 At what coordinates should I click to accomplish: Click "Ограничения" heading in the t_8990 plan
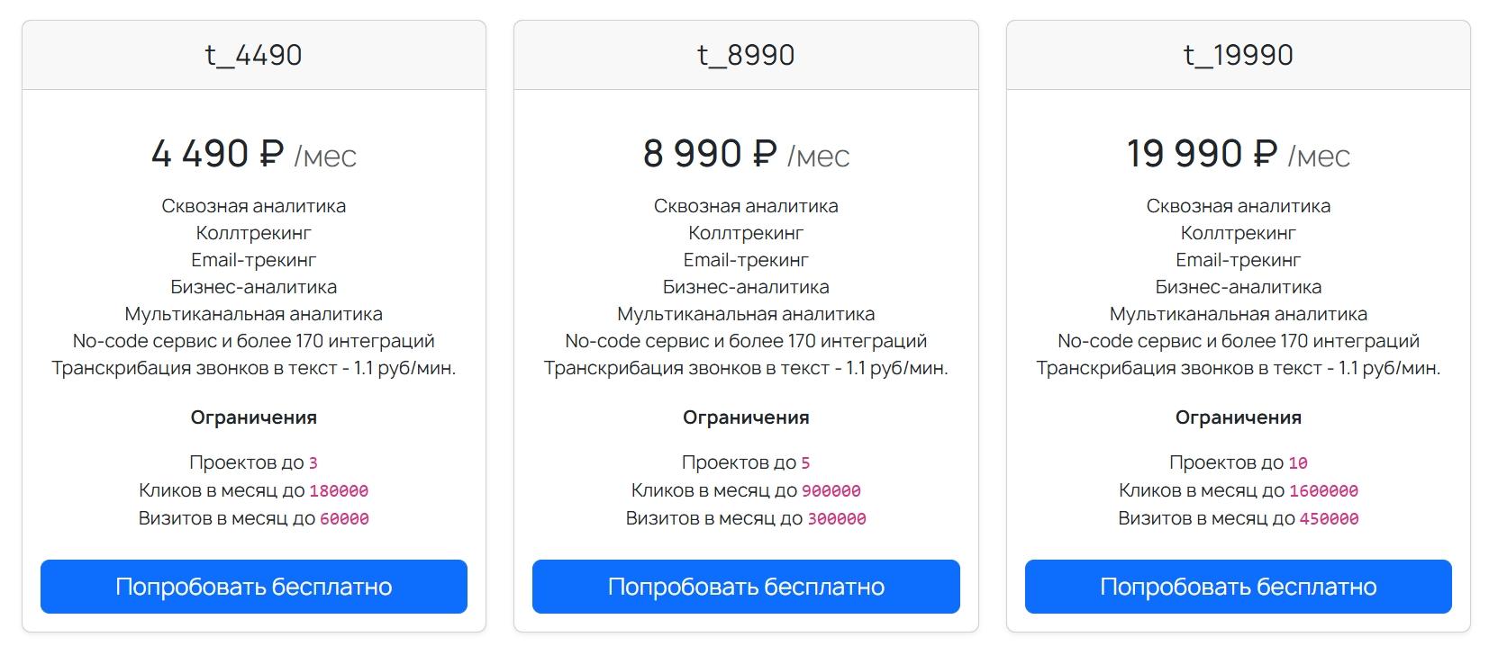746,417
